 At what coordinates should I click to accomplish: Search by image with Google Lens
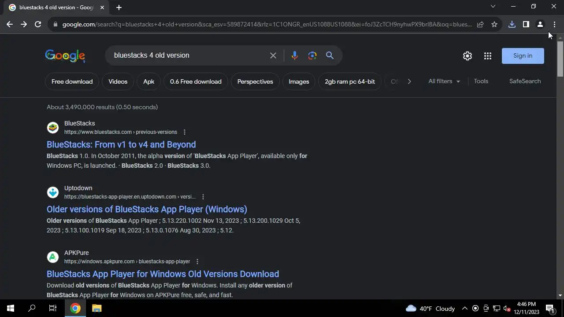click(x=312, y=55)
